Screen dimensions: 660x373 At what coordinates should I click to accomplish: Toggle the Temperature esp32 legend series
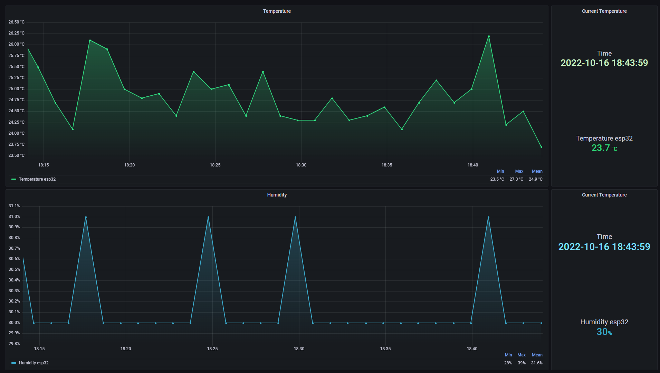coord(37,179)
